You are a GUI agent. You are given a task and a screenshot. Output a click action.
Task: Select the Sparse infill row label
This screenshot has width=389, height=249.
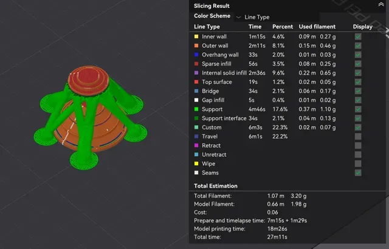click(x=216, y=64)
